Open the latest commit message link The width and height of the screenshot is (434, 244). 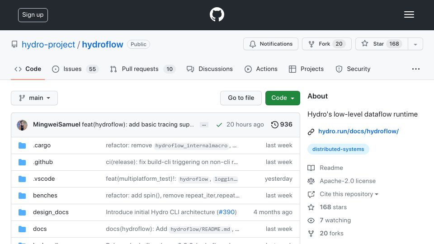(138, 125)
